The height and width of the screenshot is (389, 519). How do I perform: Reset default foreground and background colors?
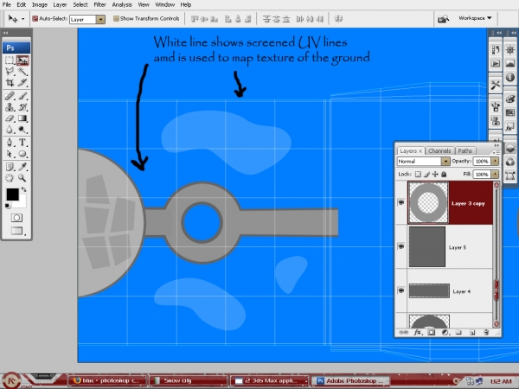[7, 206]
